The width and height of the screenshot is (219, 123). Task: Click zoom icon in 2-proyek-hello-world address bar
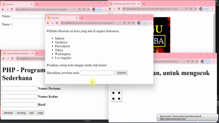click(79, 9)
